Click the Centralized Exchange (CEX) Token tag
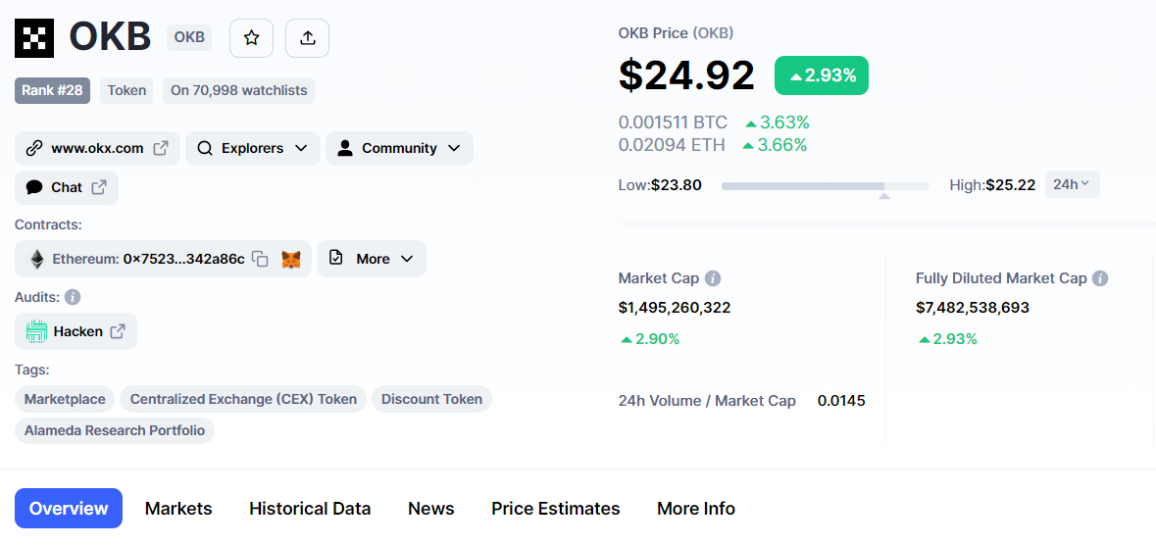This screenshot has width=1156, height=545. [x=243, y=399]
